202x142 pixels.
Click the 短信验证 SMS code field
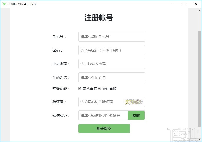click(103, 116)
